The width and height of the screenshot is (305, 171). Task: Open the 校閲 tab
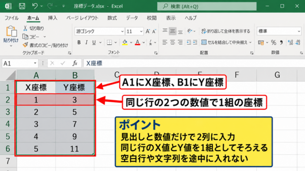pos(152,18)
